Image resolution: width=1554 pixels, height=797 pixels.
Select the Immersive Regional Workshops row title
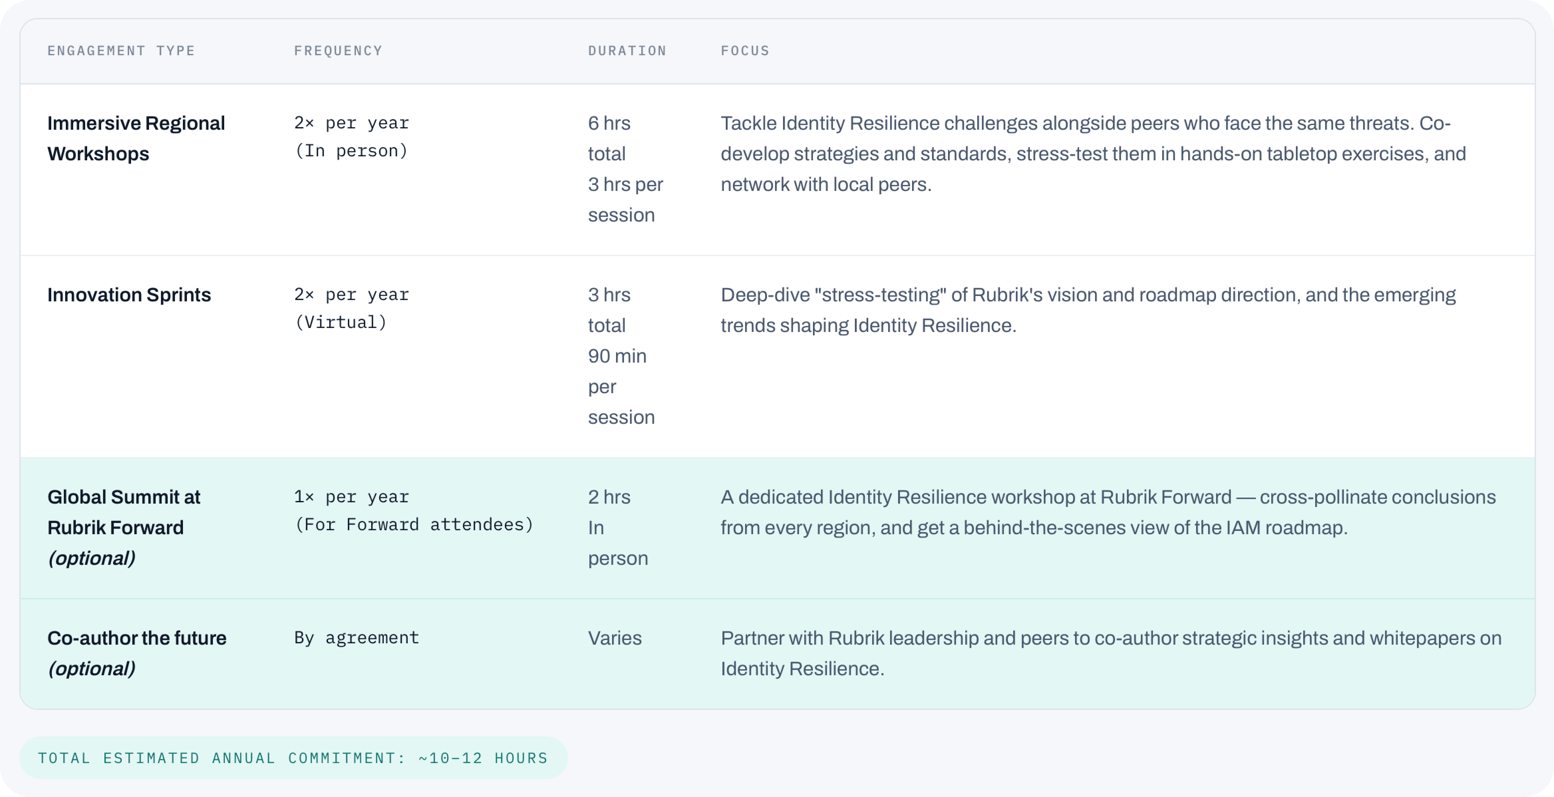136,138
